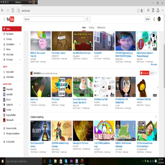The height and width of the screenshot is (165, 165).
Task: Refresh the page with the reload icon
Action: click(13, 10)
